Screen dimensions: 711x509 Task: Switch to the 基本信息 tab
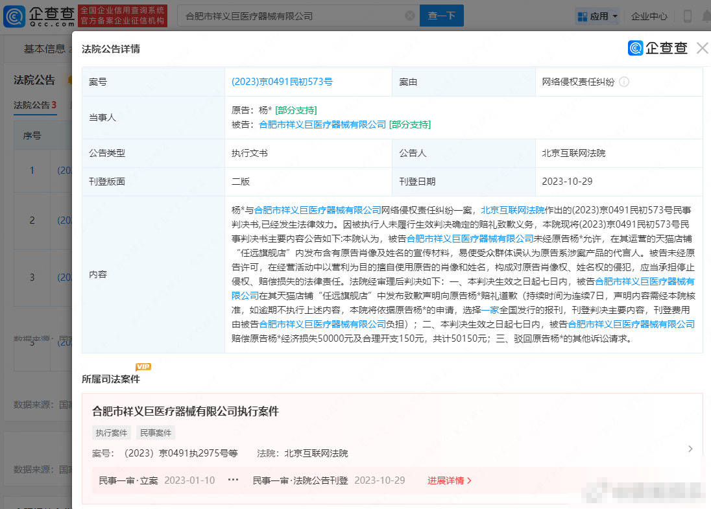point(44,49)
